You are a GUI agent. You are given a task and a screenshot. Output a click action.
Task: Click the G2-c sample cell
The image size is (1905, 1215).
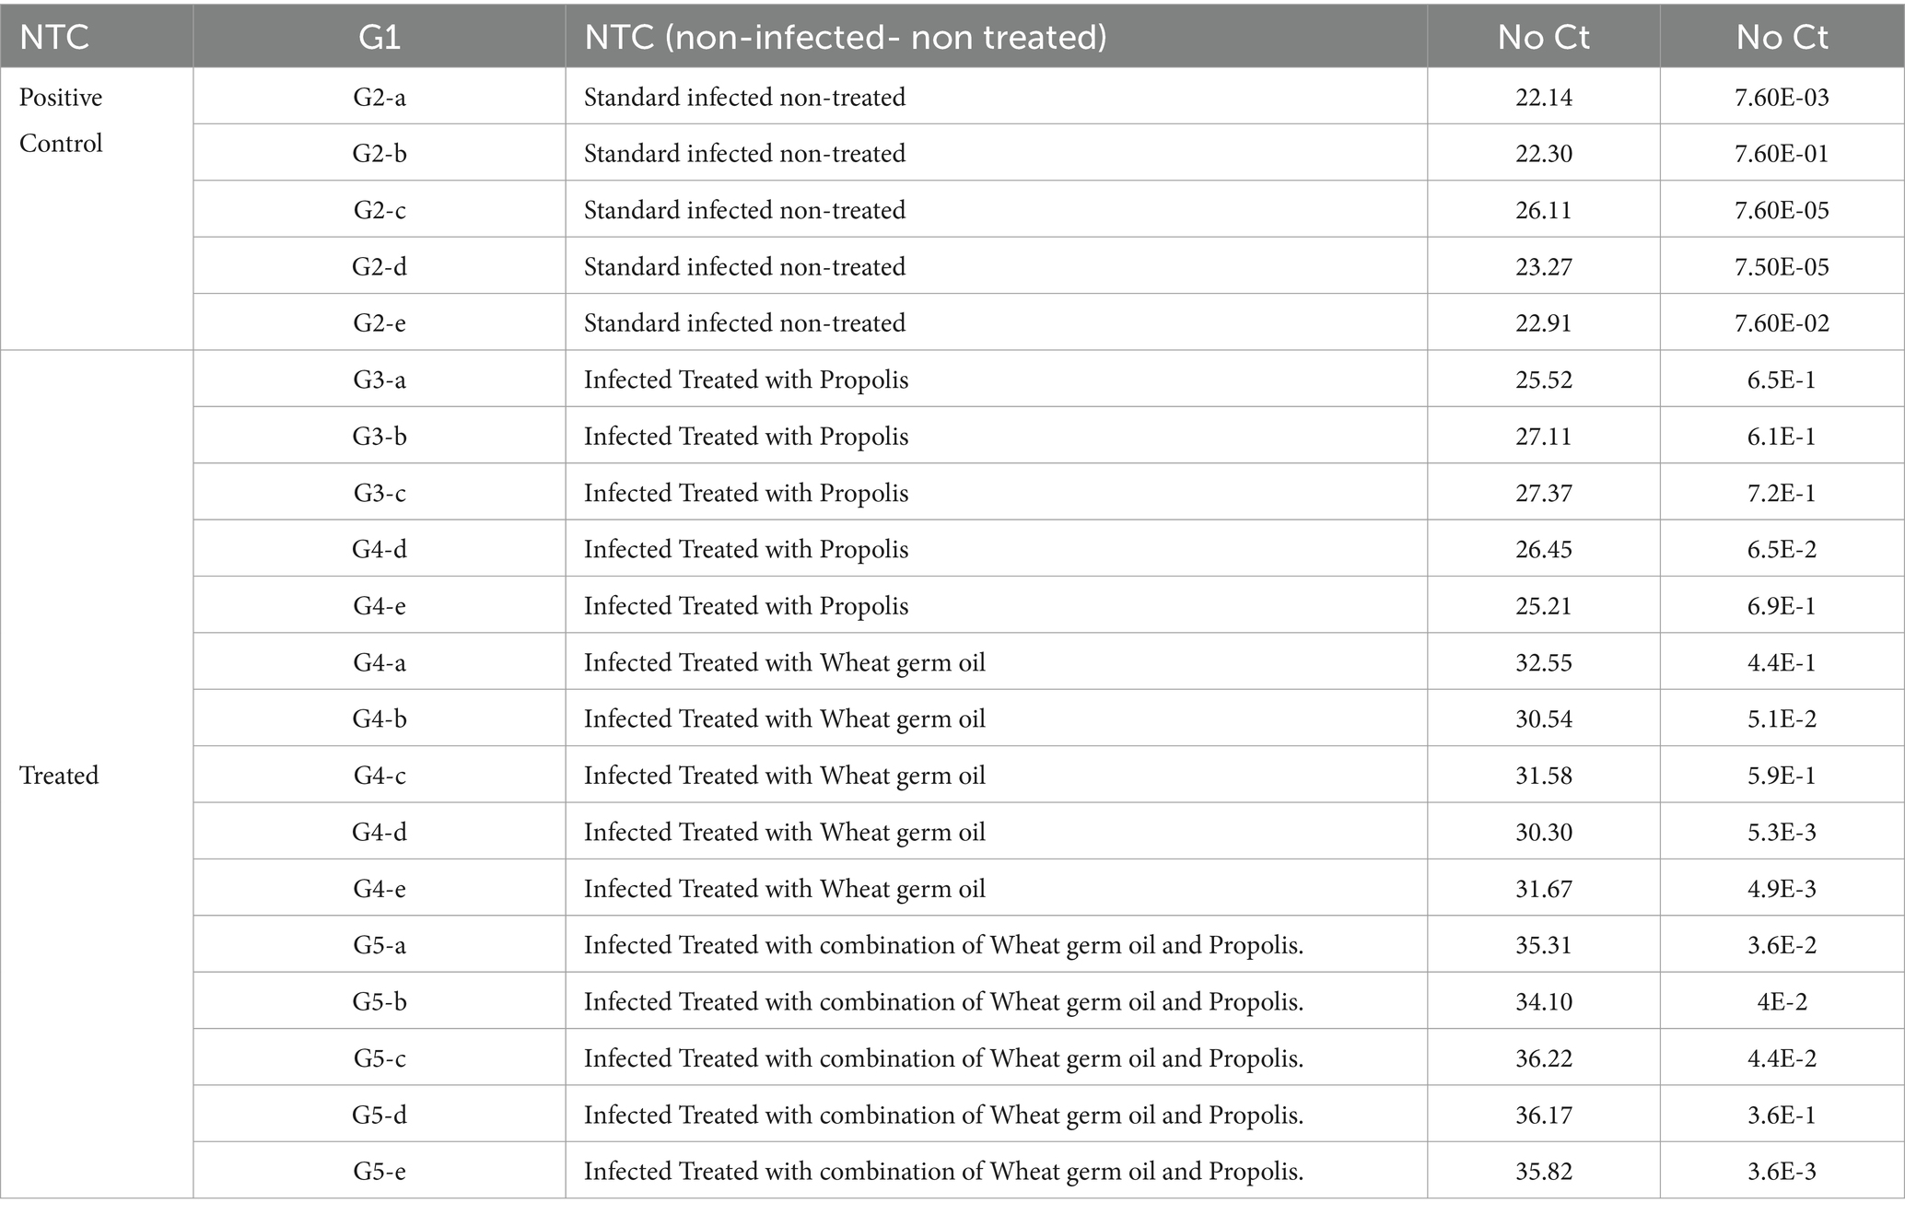click(x=380, y=210)
